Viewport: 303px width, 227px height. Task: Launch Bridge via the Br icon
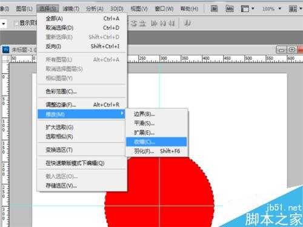214,8
